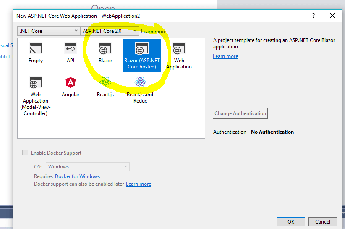Click the Cancel button
Screen dimensions: 345x229
[x=322, y=221]
